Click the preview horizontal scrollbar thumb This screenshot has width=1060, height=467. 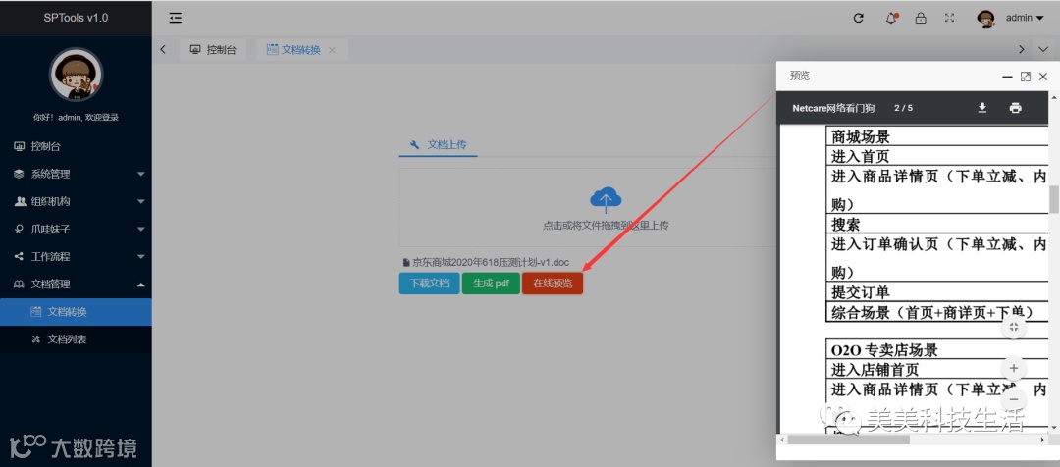848,440
